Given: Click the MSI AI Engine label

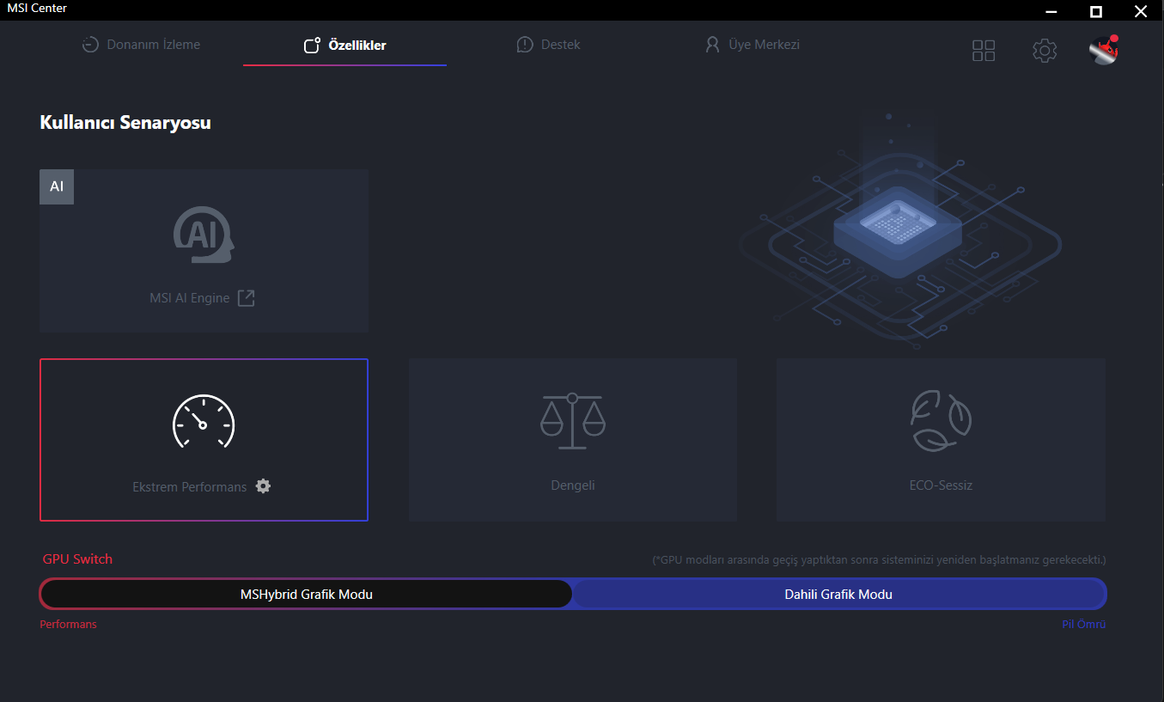Looking at the screenshot, I should 190,298.
